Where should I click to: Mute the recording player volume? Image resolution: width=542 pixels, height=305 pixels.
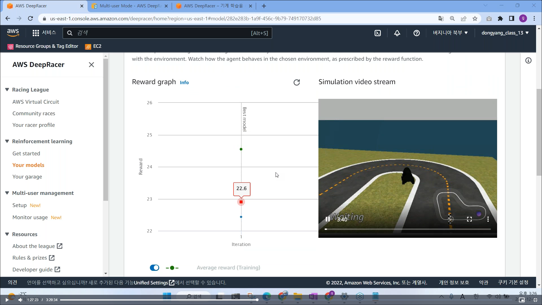coord(20,300)
